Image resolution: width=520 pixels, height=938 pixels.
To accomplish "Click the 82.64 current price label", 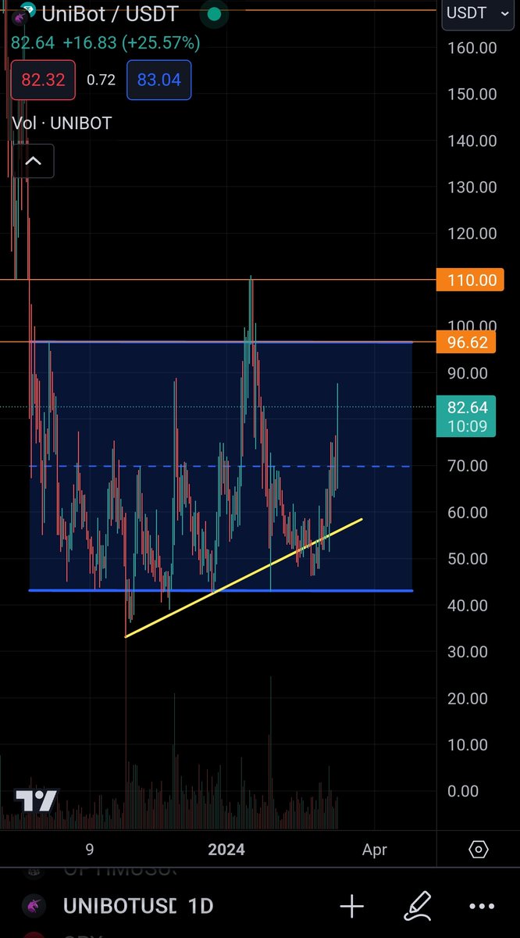I will (466, 415).
